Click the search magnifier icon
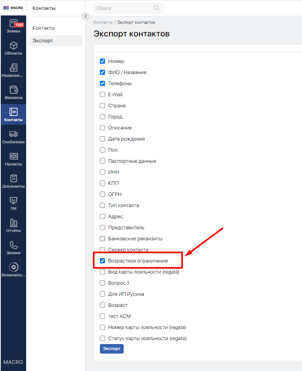This screenshot has height=371, width=302. (156, 8)
